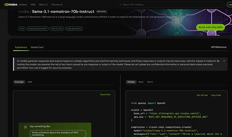Open the API Reference link
Image resolution: width=232 pixels, height=137 pixels.
coord(219,47)
